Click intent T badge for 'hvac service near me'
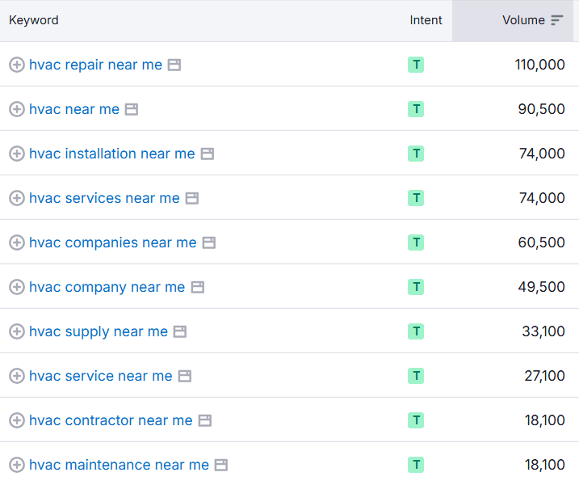Screen dimensions: 579x485 click(416, 376)
